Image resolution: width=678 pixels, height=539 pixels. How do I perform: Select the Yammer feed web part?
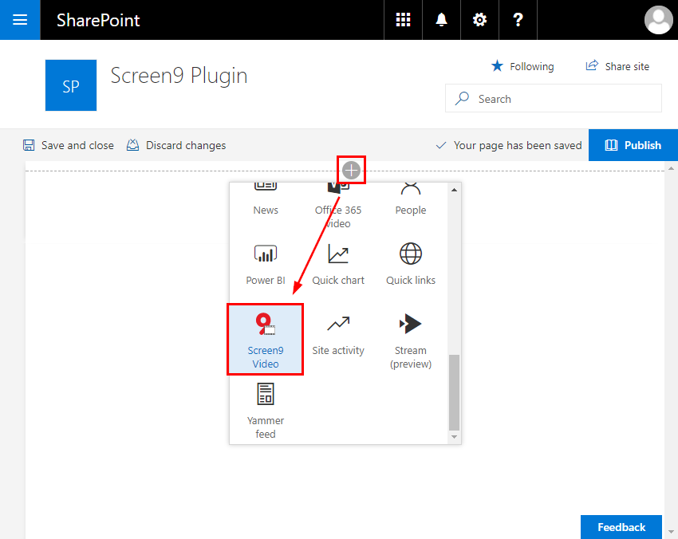tap(266, 410)
